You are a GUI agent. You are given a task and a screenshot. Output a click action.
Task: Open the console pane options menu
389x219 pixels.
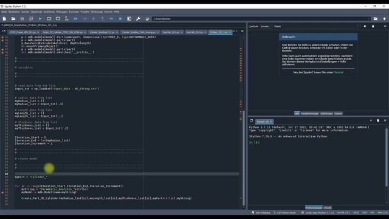click(385, 120)
